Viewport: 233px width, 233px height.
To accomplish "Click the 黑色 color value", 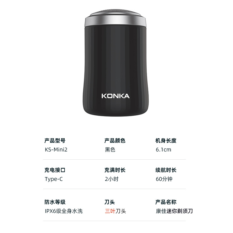I will pyautogui.click(x=110, y=149).
